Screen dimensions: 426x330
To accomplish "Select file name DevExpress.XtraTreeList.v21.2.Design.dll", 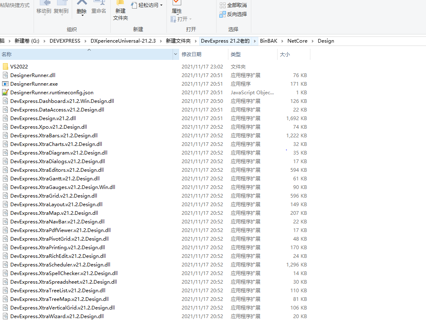I will point(58,291).
